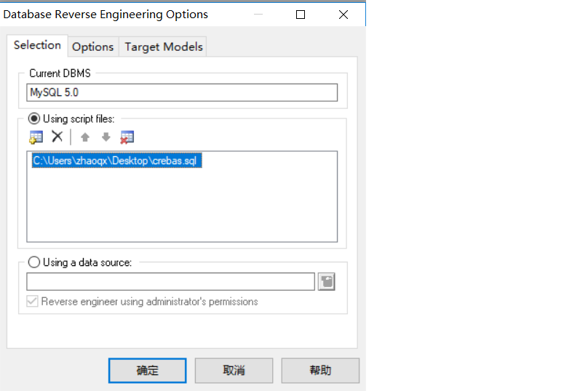This screenshot has height=391, width=588.
Task: Switch to the Options tab
Action: [x=92, y=47]
